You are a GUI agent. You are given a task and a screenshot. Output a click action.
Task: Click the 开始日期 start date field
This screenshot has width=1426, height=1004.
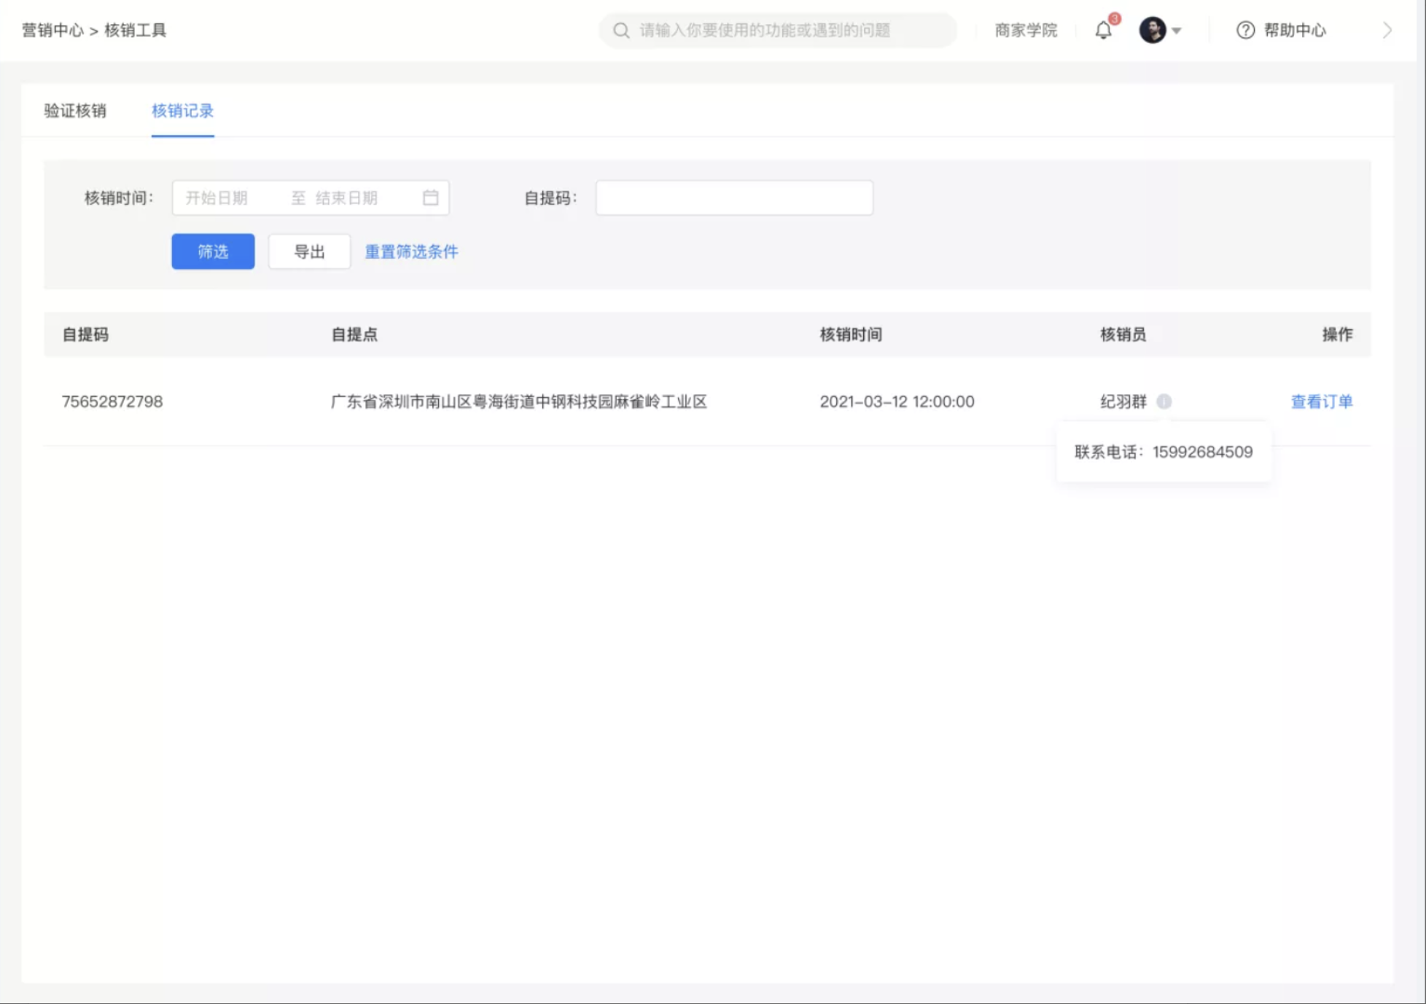pos(227,197)
